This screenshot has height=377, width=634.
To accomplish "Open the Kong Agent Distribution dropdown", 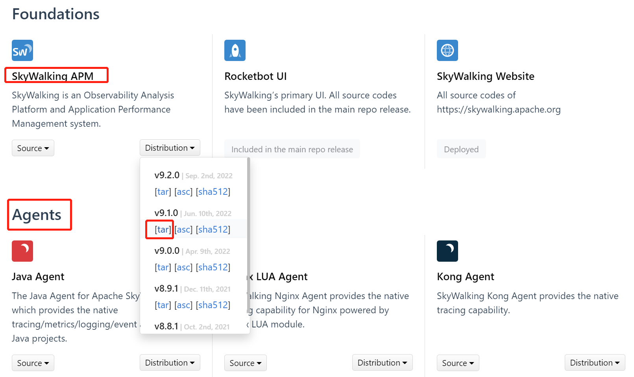I will [x=595, y=362].
